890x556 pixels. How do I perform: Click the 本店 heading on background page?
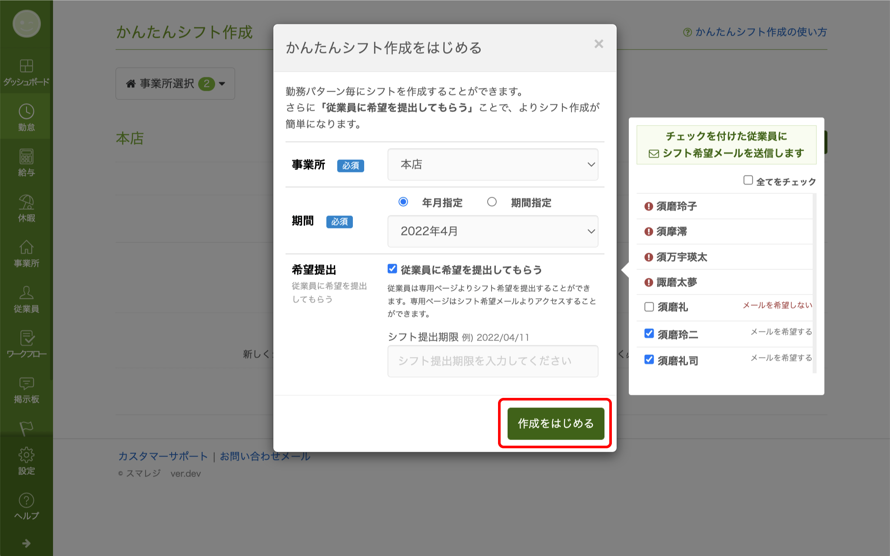pos(130,139)
